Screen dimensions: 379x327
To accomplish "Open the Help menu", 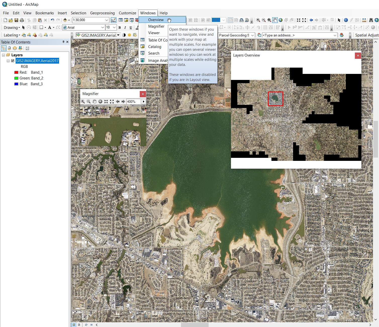I will (164, 13).
